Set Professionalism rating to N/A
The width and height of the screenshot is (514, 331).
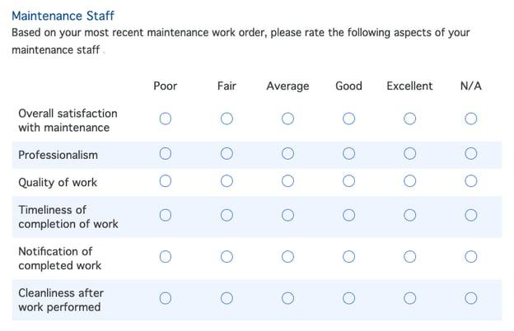(x=470, y=154)
